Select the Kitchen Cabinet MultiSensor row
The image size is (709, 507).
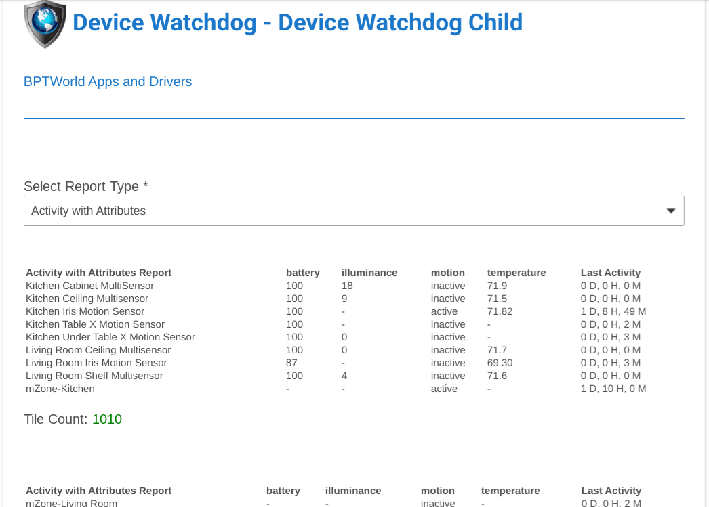pyautogui.click(x=89, y=286)
